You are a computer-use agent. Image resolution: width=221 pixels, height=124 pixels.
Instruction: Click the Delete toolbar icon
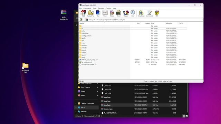point(112,13)
